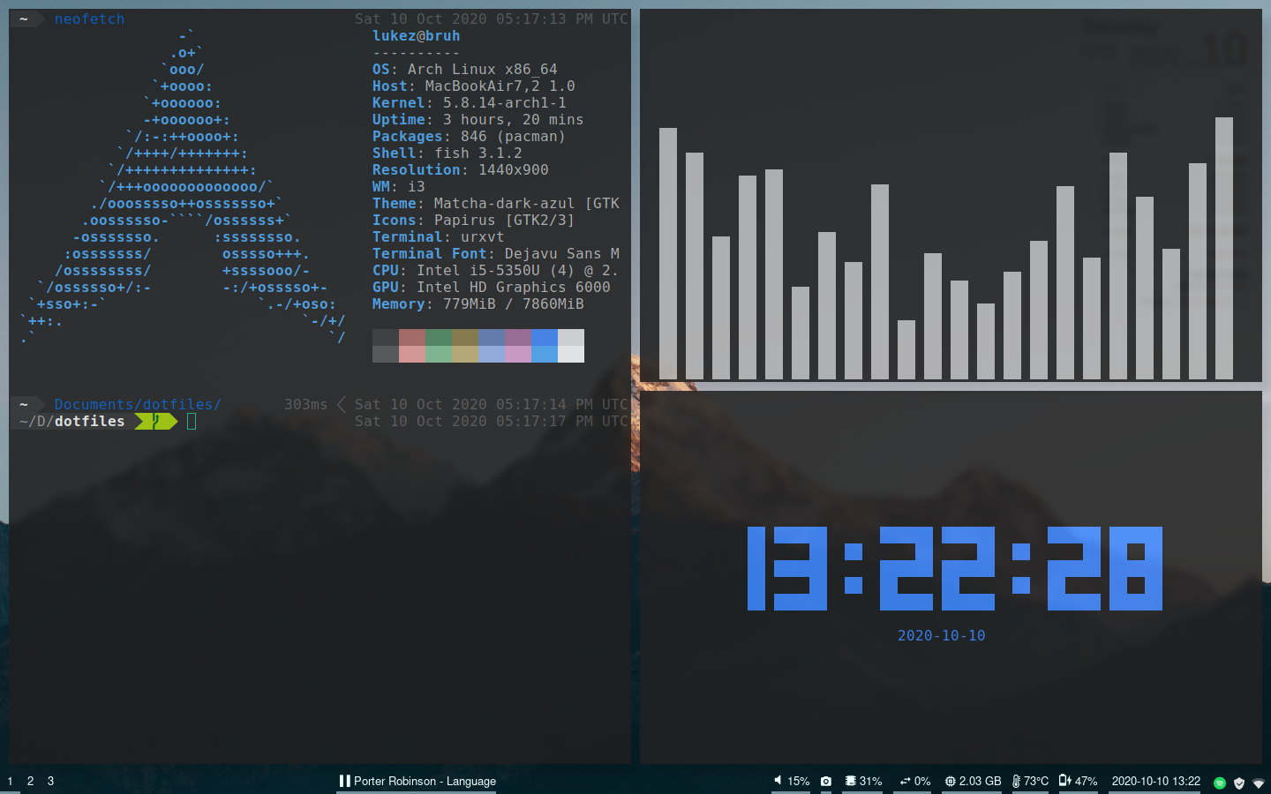Image resolution: width=1271 pixels, height=794 pixels.
Task: Click the 'Icons: Papirus [GTK2/3]' line
Action: click(474, 220)
